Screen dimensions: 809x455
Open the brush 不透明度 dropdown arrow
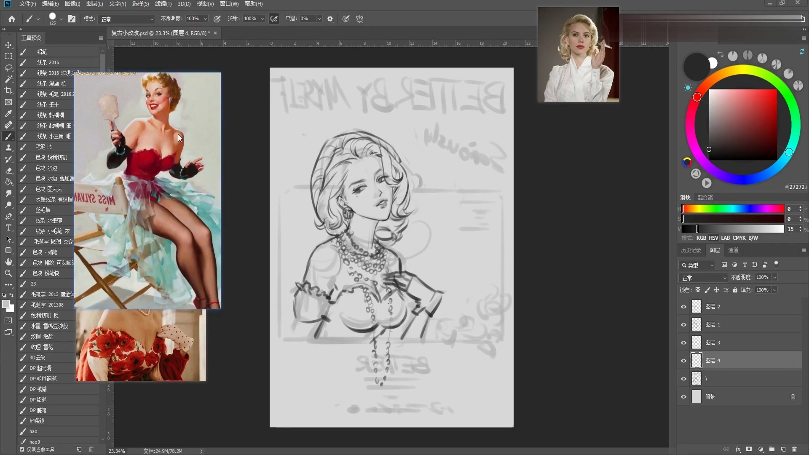(x=205, y=19)
